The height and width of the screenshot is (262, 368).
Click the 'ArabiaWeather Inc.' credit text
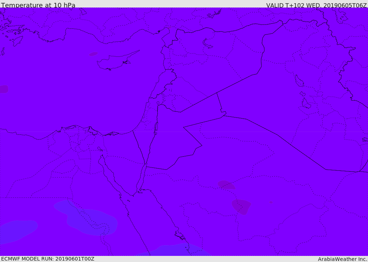pyautogui.click(x=342, y=259)
